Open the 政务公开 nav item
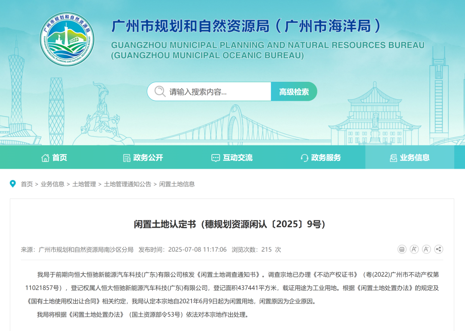The width and height of the screenshot is (465, 331). [143, 157]
